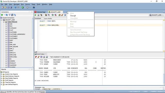
Task: Select the ORDERS table in tree
Action: [12, 61]
